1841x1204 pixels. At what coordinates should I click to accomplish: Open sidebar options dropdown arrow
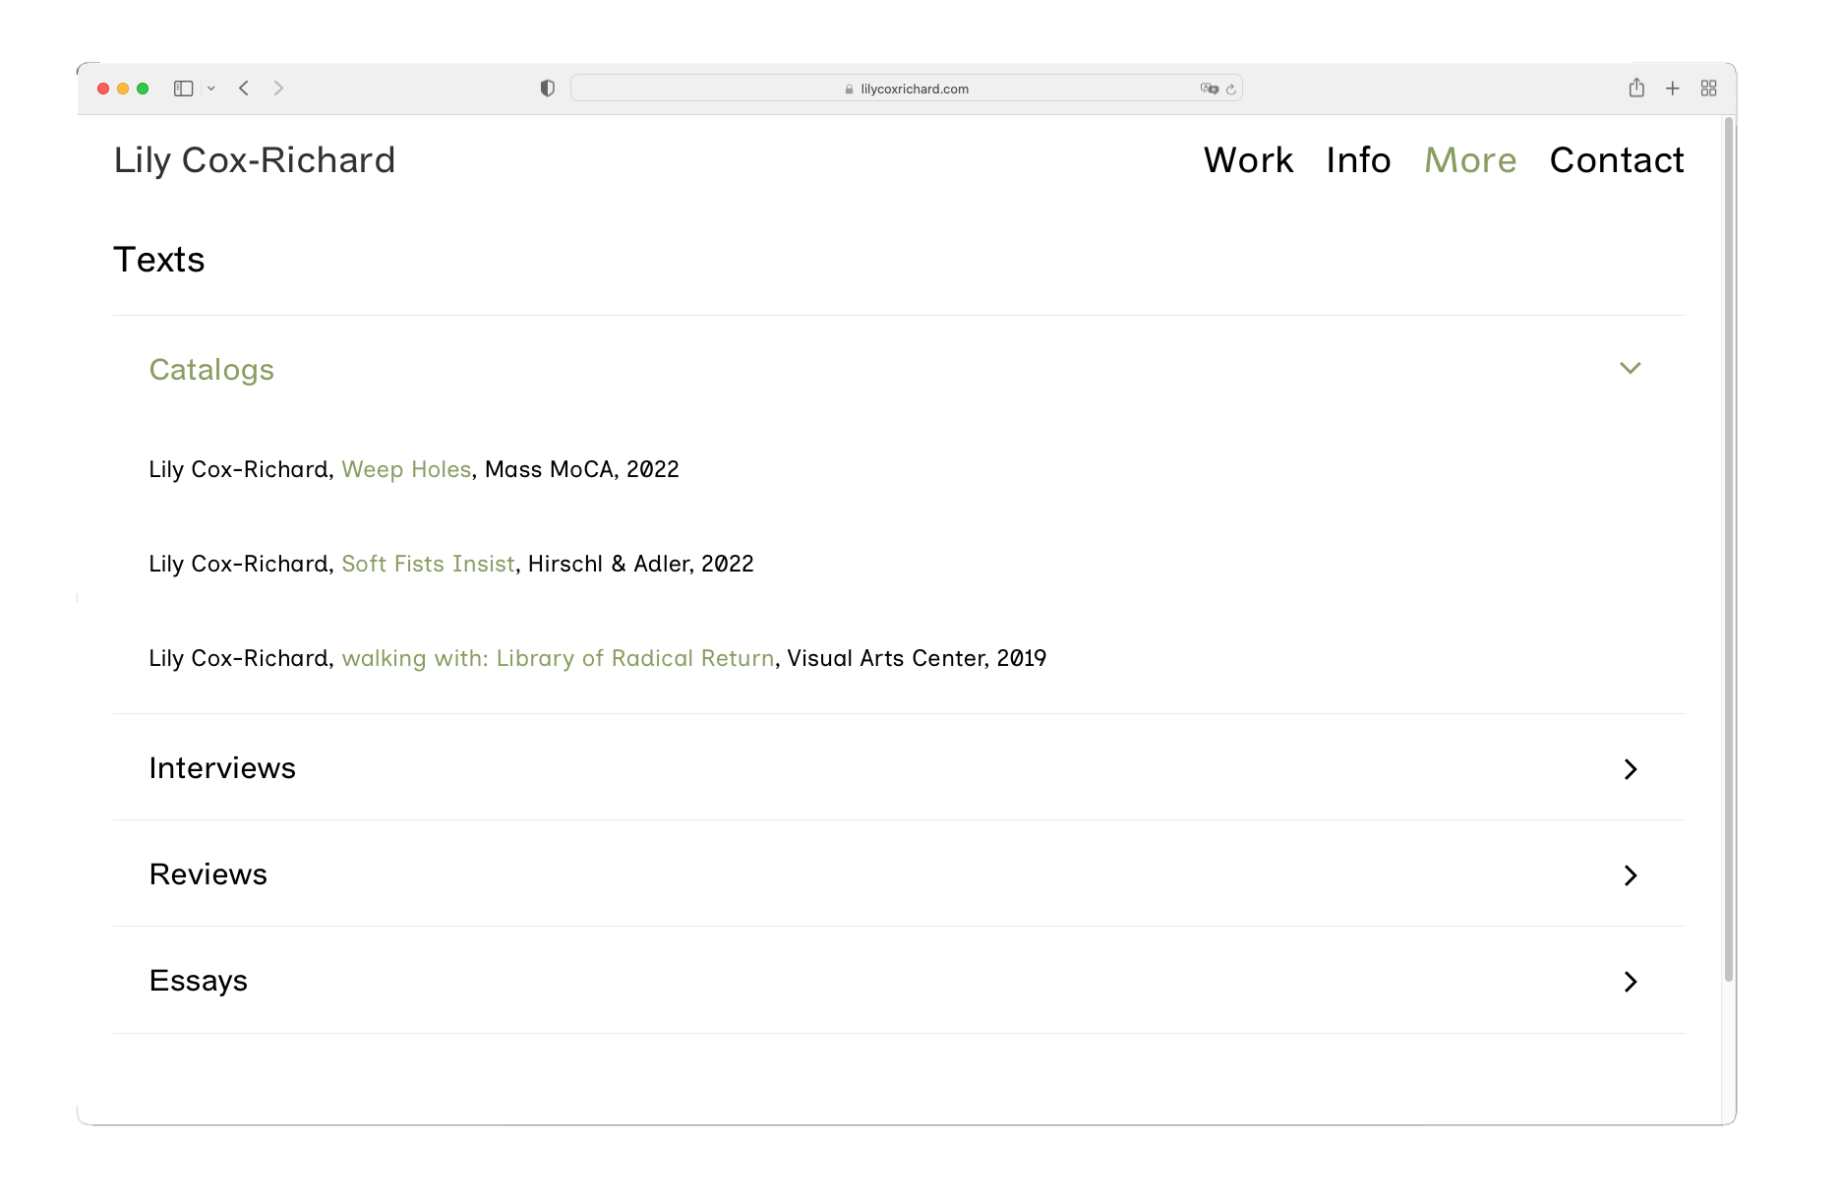pos(211,89)
